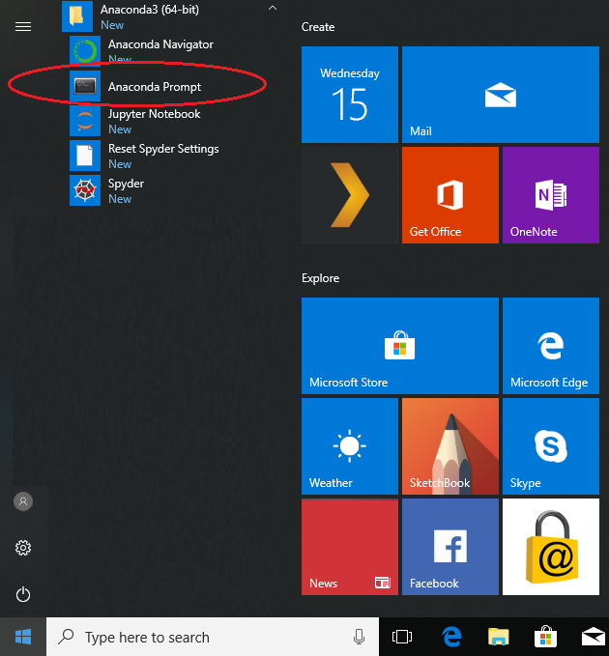Open the power options button
Image resolution: width=609 pixels, height=656 pixels.
point(24,594)
